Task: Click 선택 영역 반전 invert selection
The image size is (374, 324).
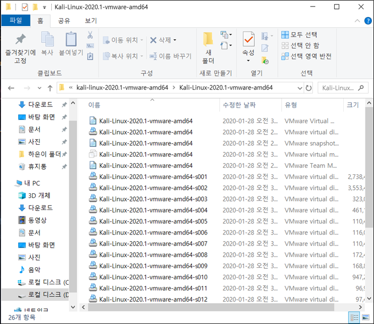Action: tap(306, 56)
